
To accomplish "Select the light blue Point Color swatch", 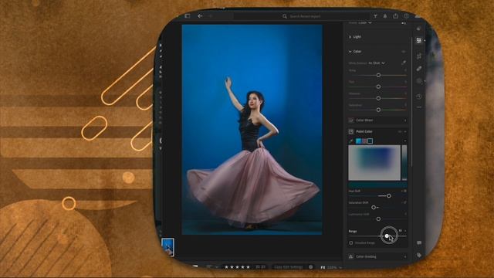I will pyautogui.click(x=358, y=141).
